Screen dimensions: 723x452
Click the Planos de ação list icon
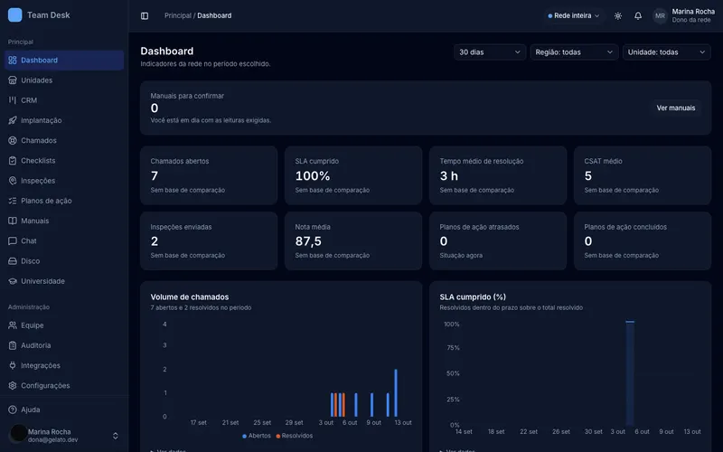point(13,201)
